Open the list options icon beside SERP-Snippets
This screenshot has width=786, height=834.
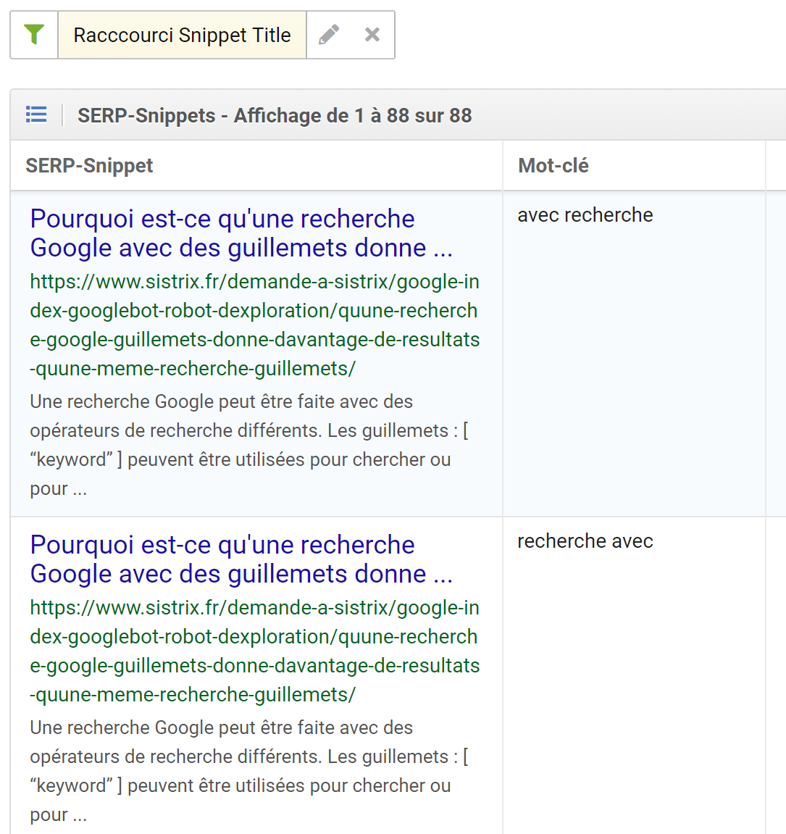36,115
